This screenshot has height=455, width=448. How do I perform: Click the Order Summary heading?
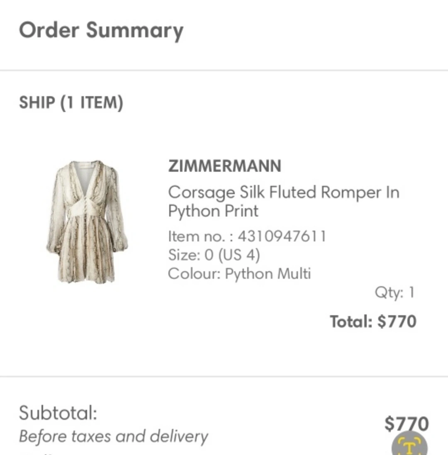tap(101, 31)
